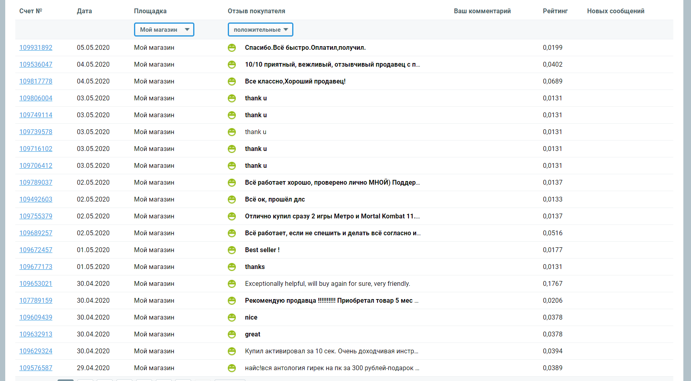The width and height of the screenshot is (691, 381).
Task: Click invoice link 107789159
Action: click(x=36, y=301)
